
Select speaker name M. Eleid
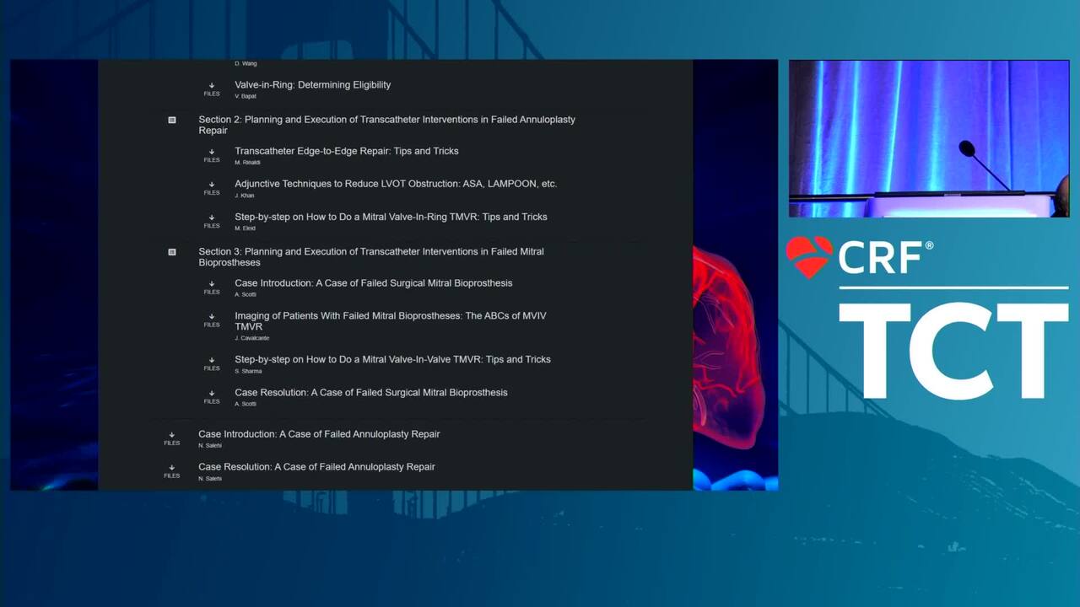245,228
